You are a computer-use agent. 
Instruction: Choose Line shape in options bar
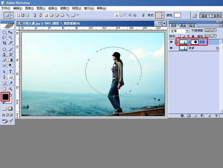click(68, 15)
